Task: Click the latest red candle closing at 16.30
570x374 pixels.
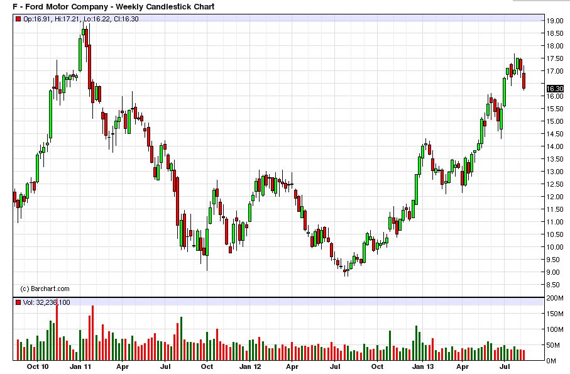Action: (x=524, y=80)
